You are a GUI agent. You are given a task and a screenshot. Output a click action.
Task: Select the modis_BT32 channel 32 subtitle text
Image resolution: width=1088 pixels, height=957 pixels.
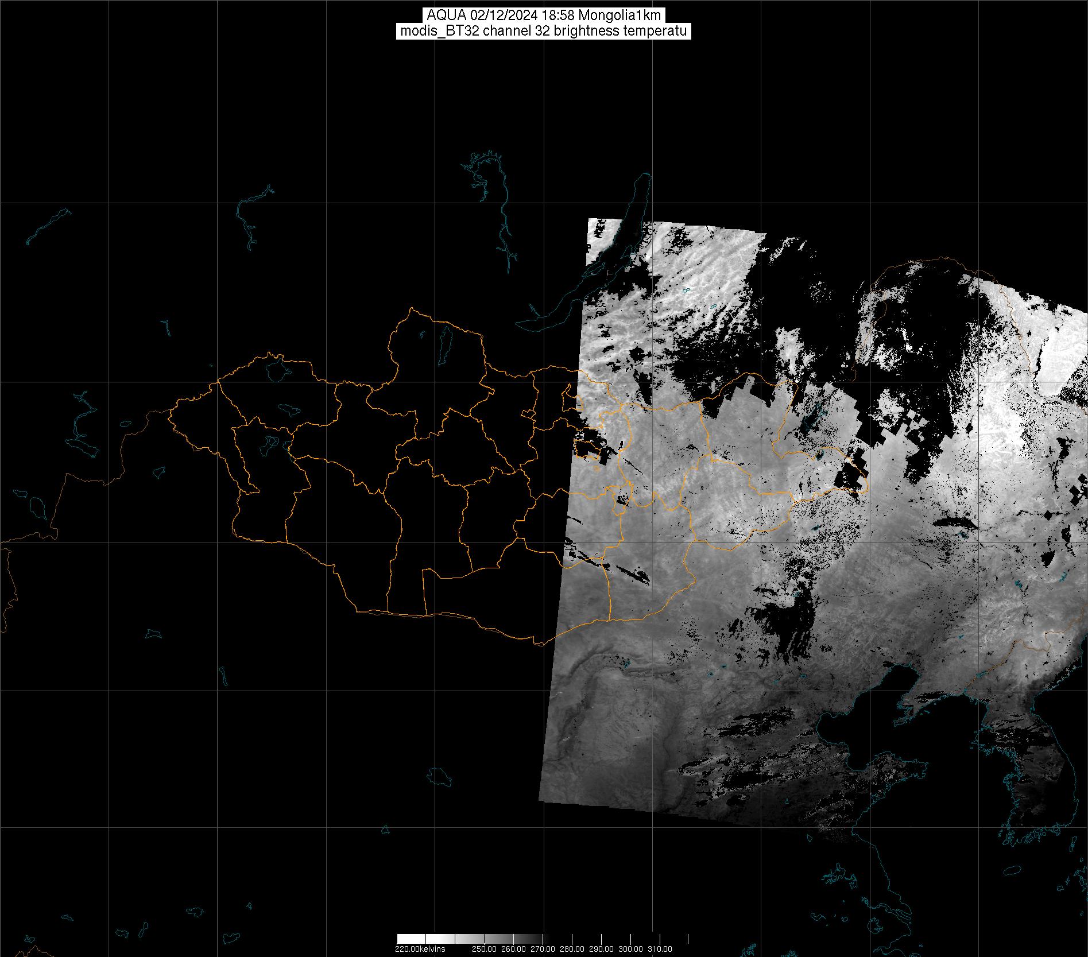pos(543,31)
